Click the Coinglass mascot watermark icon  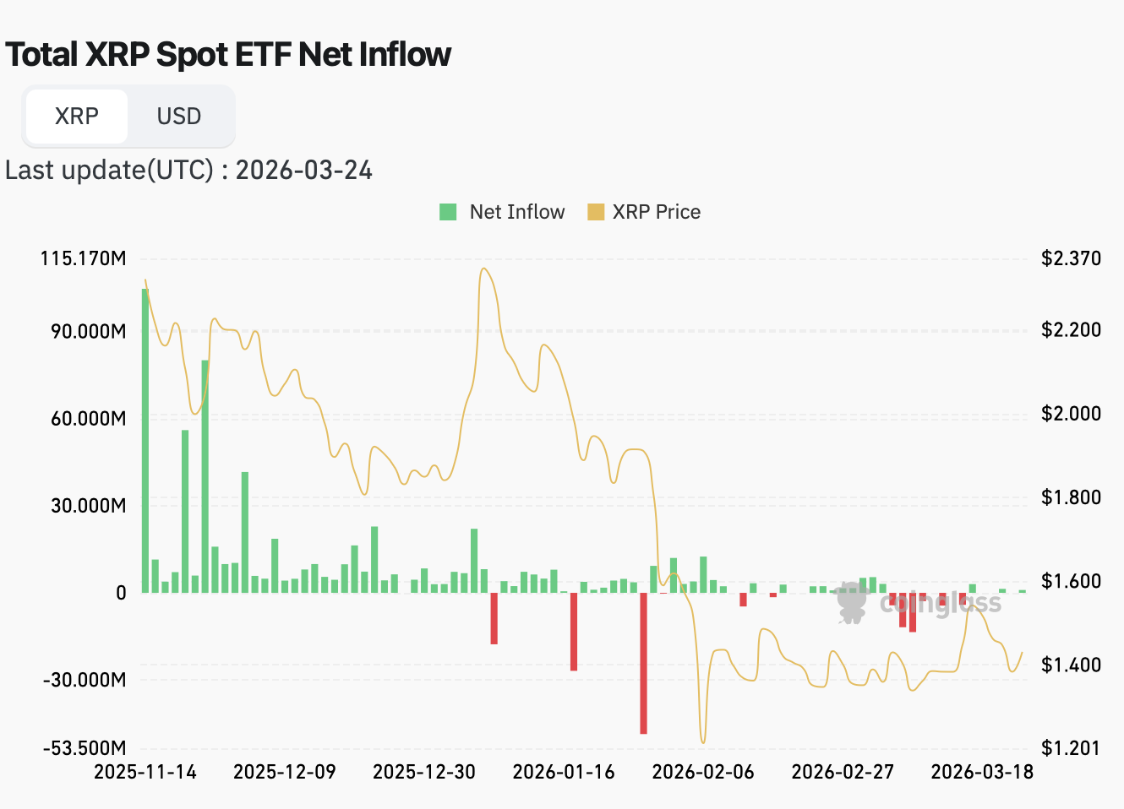pos(850,603)
